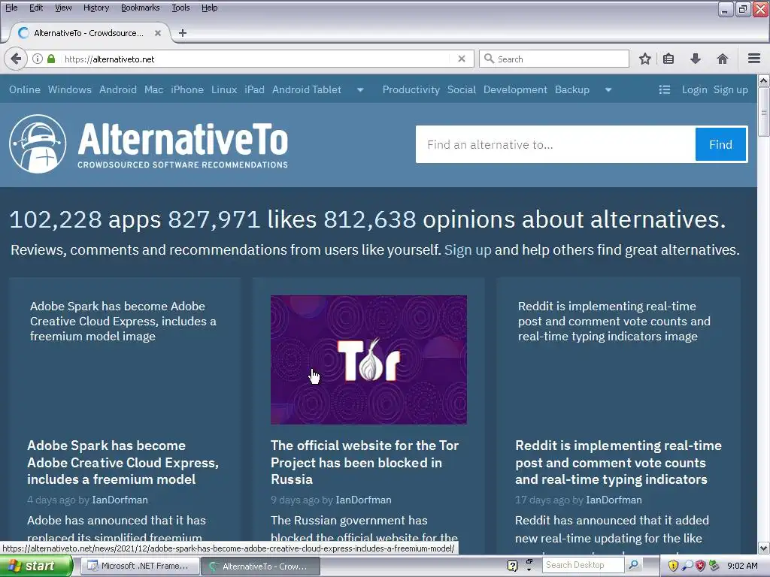Browse the Android platform link
770x577 pixels.
(x=118, y=90)
